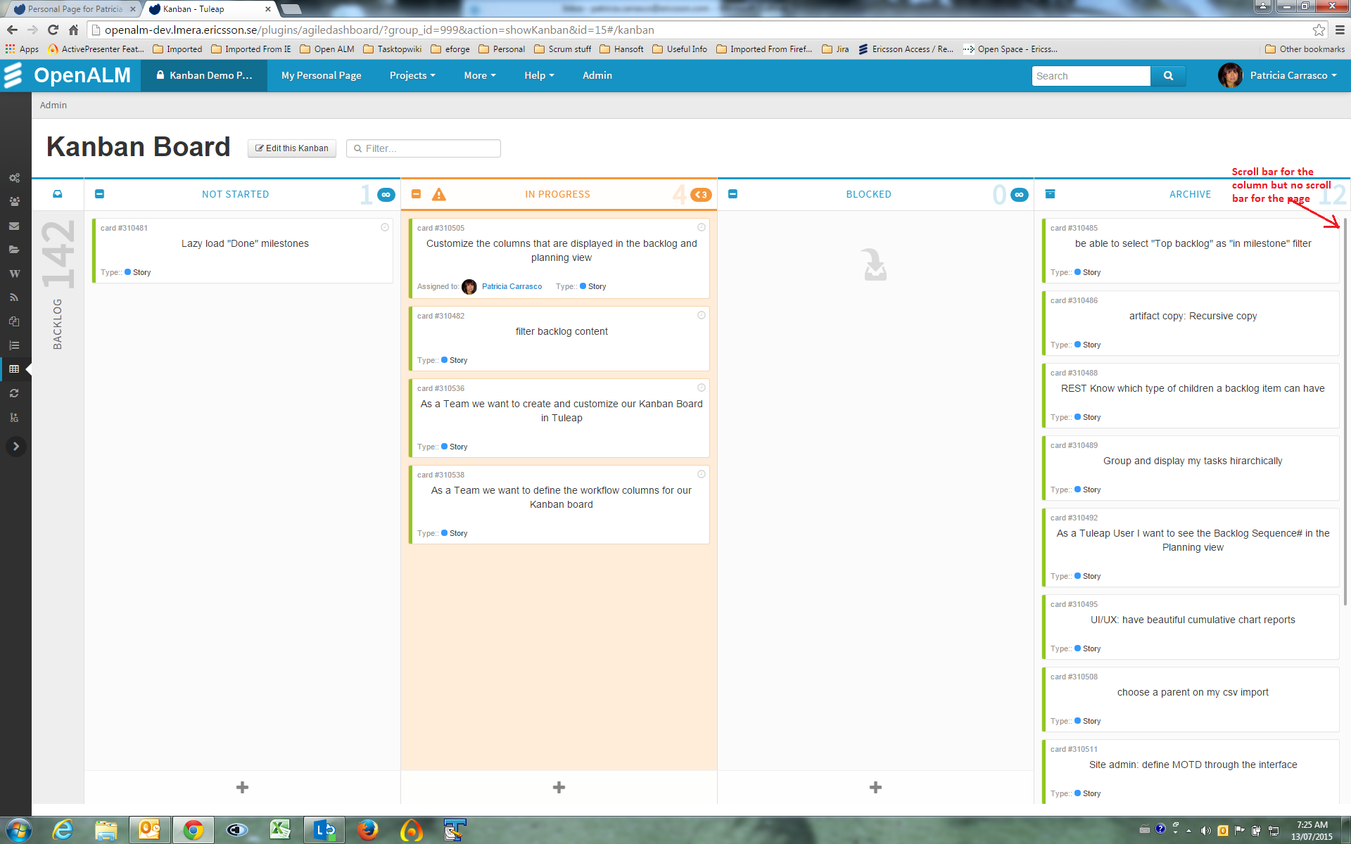
Task: Add a card to NOT STARTED column
Action: point(242,787)
